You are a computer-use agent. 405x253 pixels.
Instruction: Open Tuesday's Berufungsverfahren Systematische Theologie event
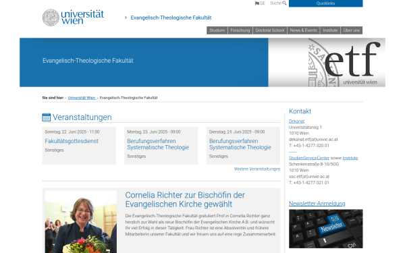[x=240, y=144]
